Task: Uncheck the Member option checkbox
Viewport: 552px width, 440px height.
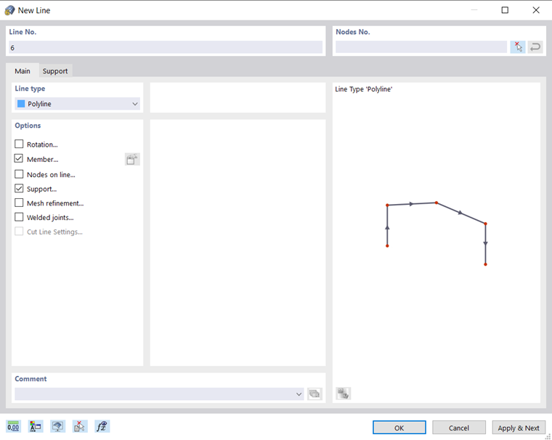Action: (19, 159)
